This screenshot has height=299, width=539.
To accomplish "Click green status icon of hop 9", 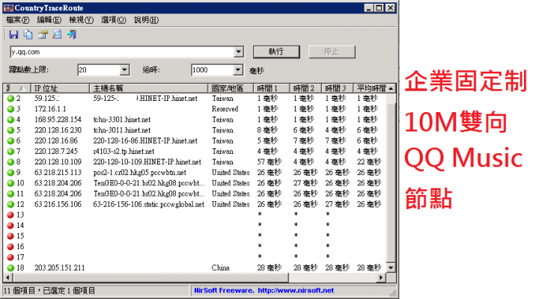I will click(x=10, y=173).
